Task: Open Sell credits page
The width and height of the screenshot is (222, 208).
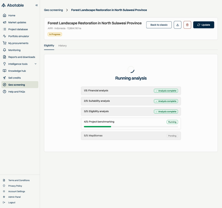Action: [x=20, y=78]
